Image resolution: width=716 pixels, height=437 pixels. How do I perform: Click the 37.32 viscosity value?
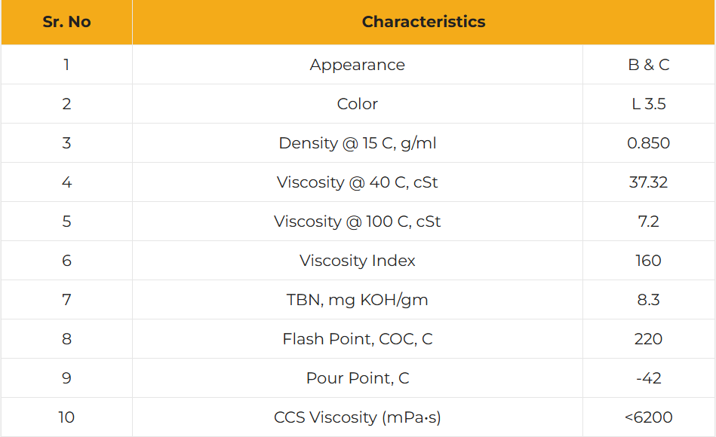648,182
